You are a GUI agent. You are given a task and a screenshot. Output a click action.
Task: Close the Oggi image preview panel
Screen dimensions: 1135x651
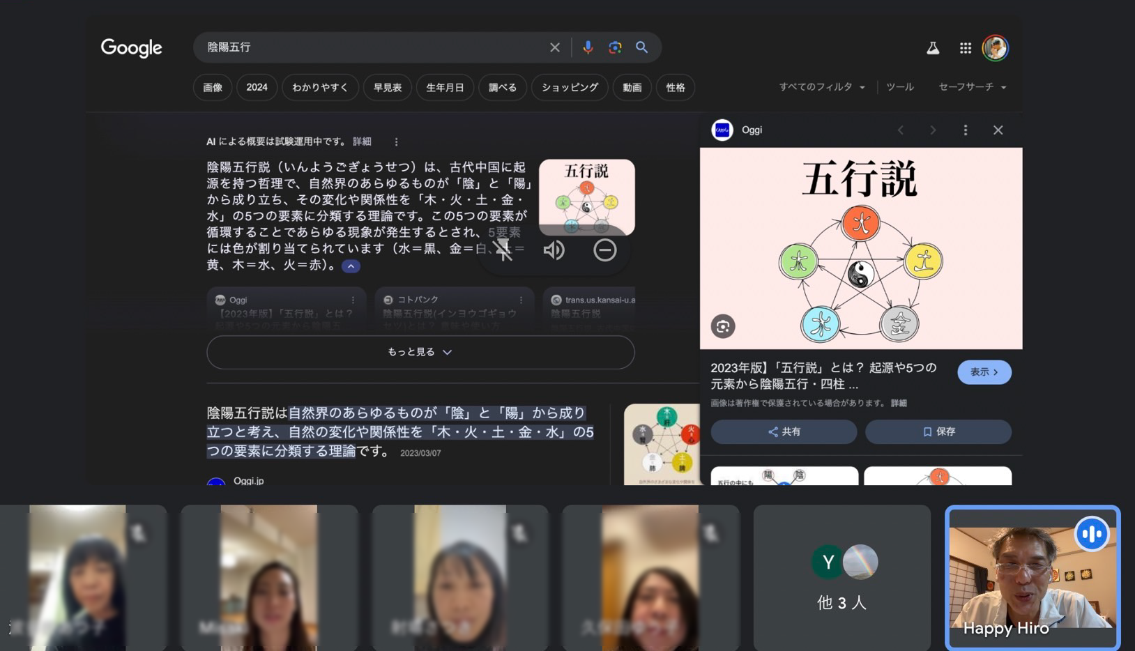[x=998, y=130]
